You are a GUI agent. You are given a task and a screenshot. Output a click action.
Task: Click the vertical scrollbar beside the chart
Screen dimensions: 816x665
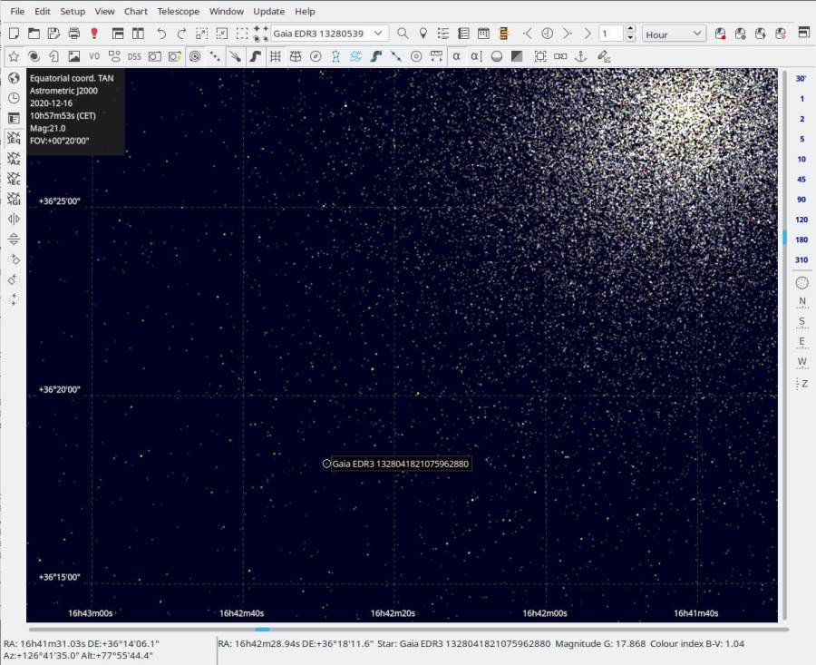click(784, 344)
